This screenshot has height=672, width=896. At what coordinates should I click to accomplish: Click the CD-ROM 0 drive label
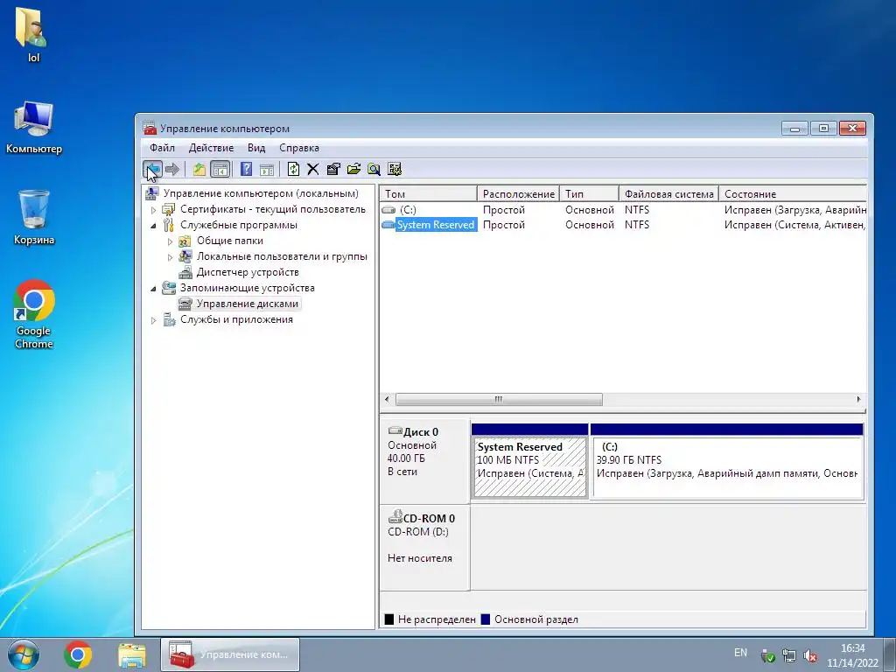422,518
